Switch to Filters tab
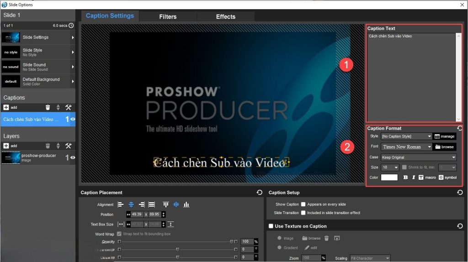This screenshot has height=262, width=468. [x=168, y=17]
